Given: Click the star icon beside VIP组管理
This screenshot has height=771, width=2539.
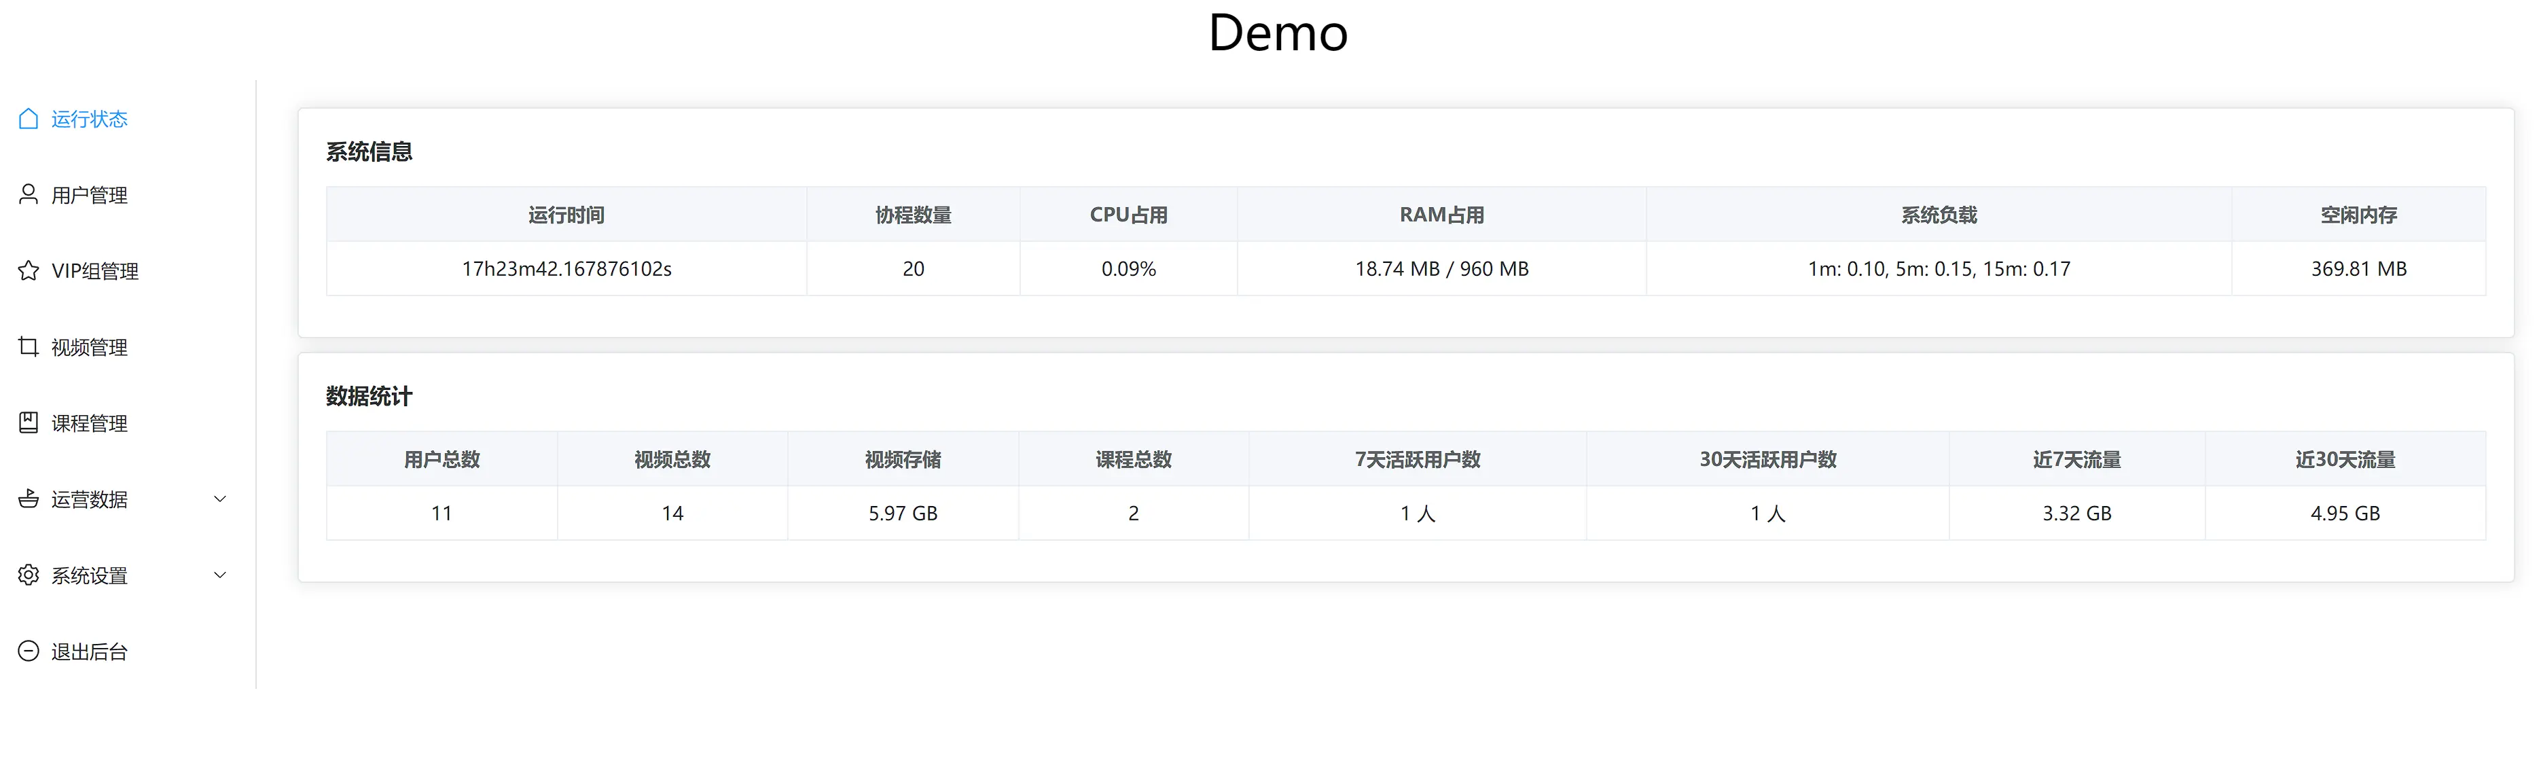Looking at the screenshot, I should [x=29, y=270].
